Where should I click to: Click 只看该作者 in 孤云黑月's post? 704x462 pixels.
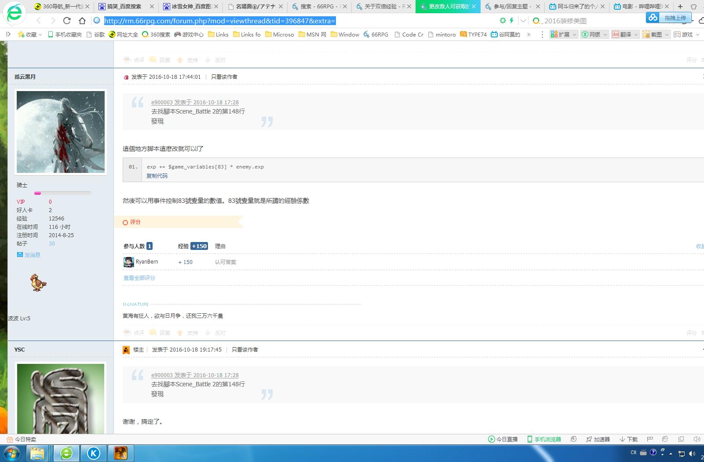coord(224,77)
